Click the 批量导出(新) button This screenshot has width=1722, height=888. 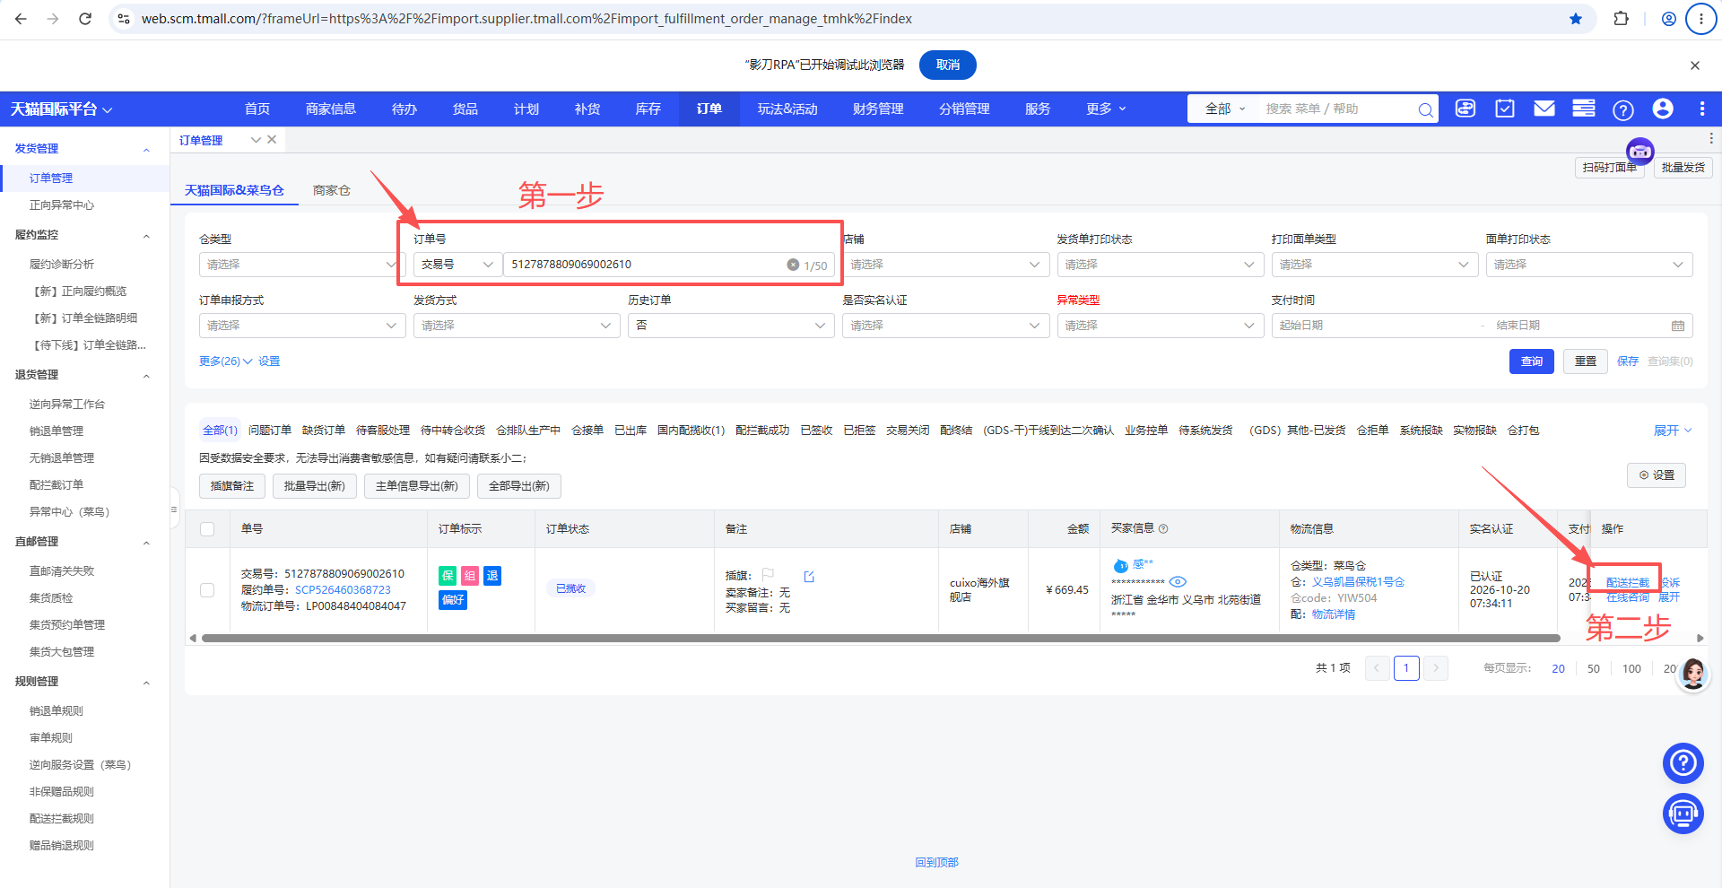[x=315, y=486]
